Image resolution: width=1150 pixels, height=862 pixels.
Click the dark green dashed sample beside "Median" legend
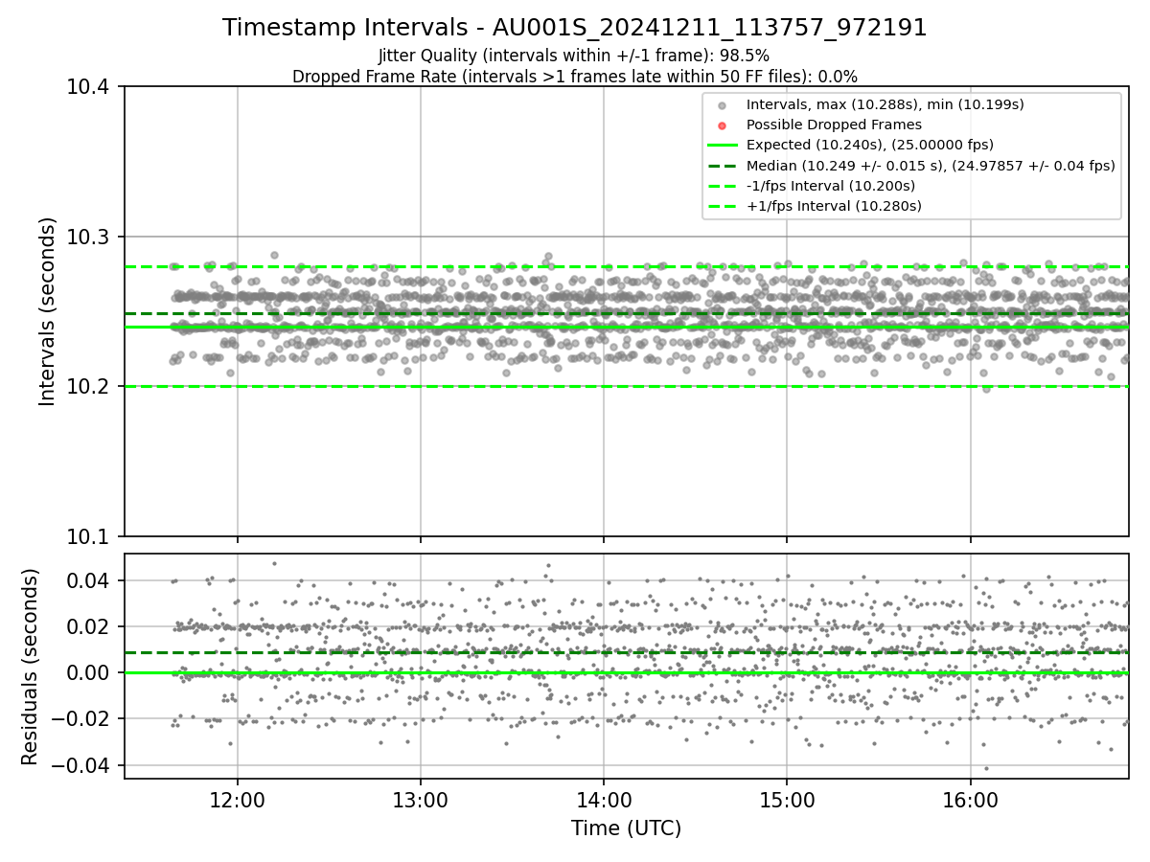point(723,166)
